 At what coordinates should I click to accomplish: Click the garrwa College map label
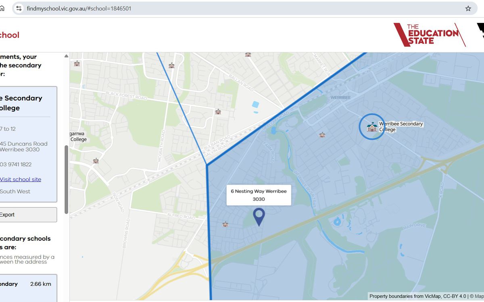[78, 137]
